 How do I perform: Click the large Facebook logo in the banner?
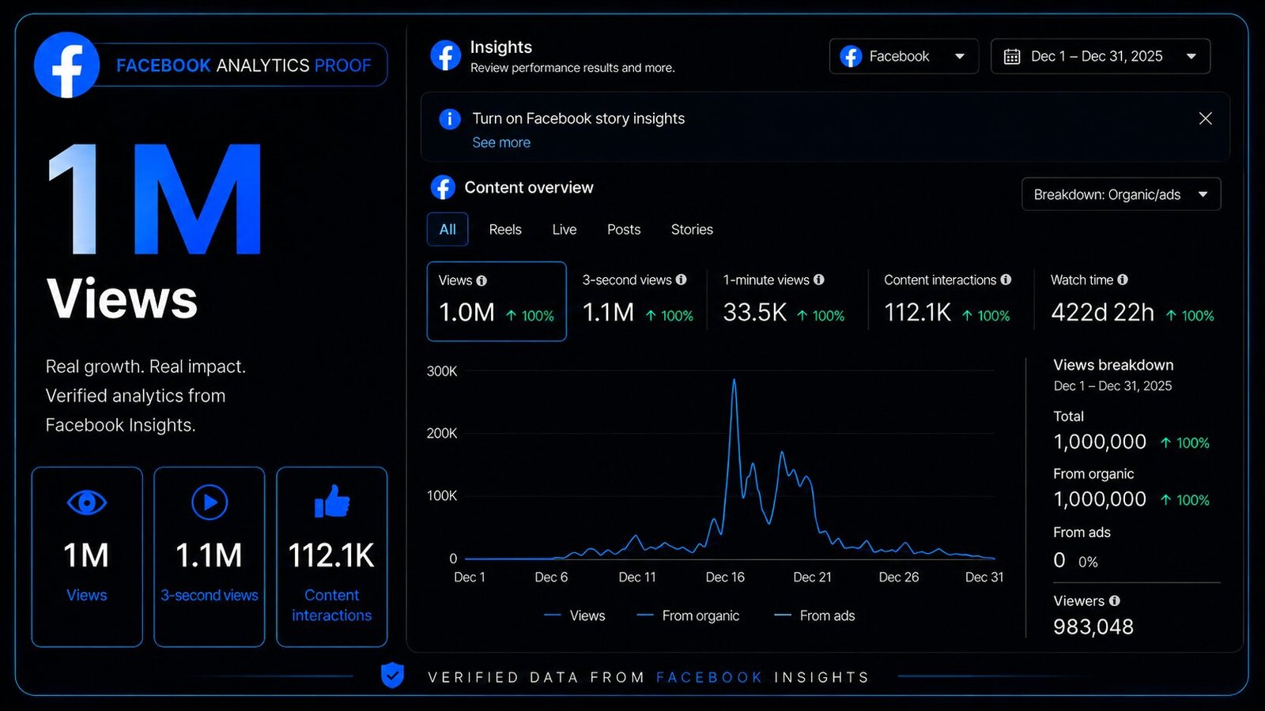point(67,65)
